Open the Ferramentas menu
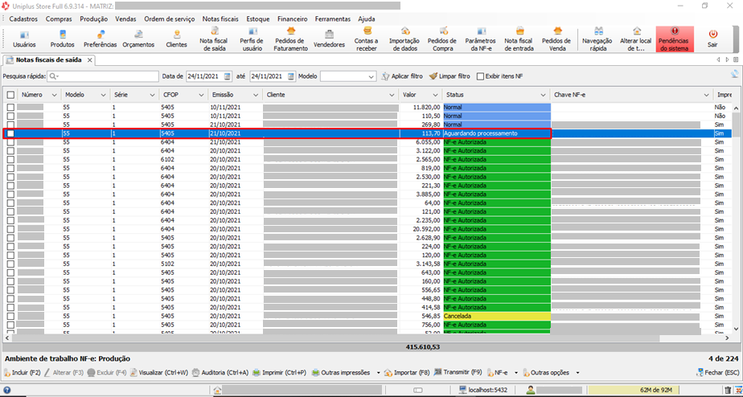 pos(333,19)
